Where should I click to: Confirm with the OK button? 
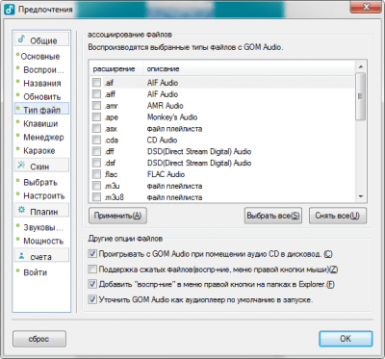pyautogui.click(x=346, y=339)
